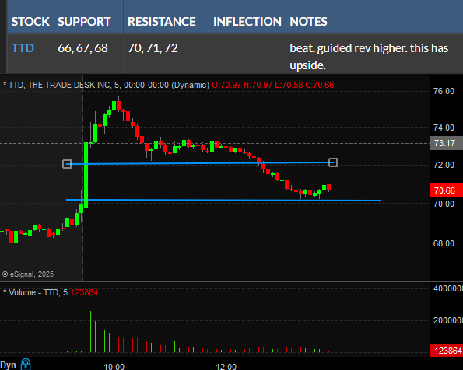Click the 10:00 time axis label
The width and height of the screenshot is (463, 370).
coord(114,367)
